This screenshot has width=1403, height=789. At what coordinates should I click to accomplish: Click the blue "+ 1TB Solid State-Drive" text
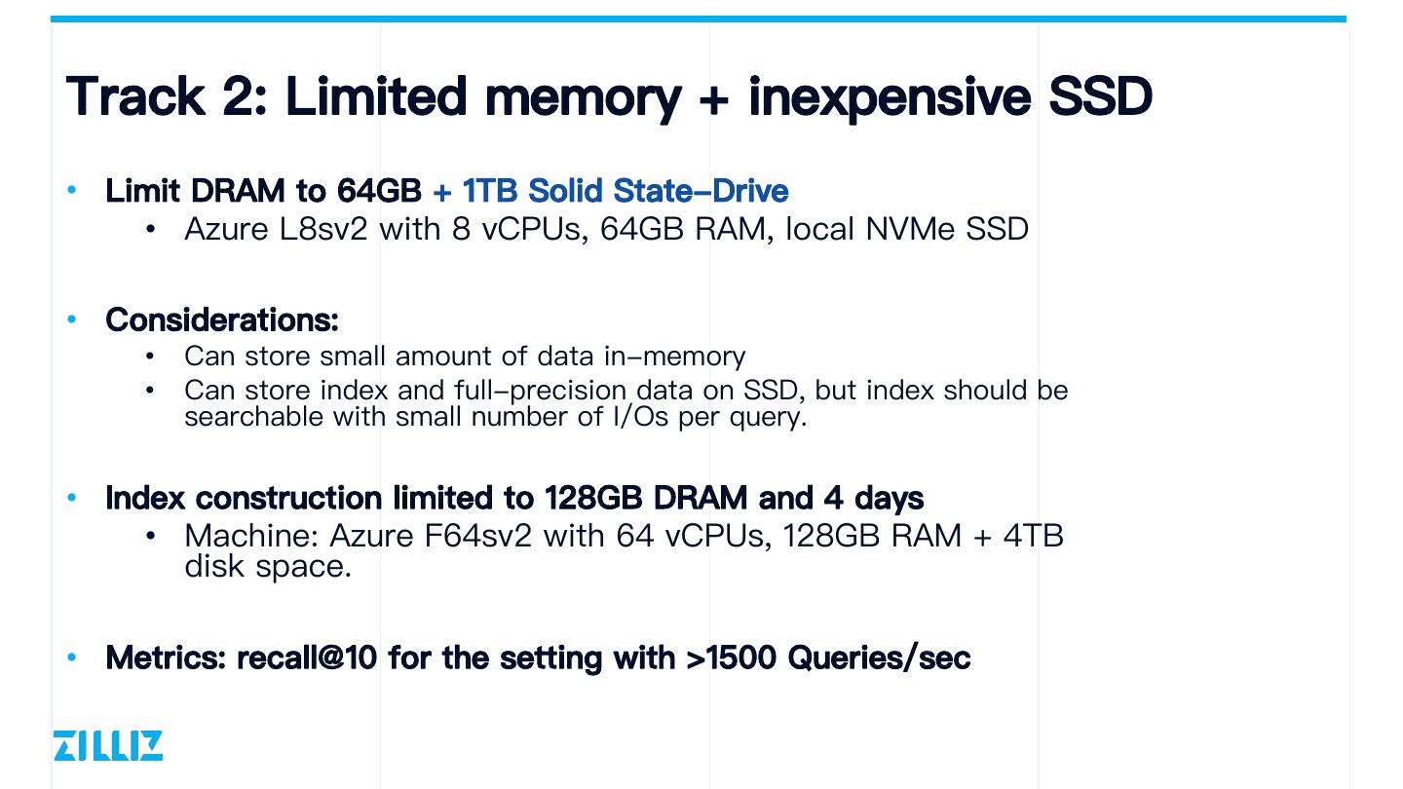click(x=610, y=190)
